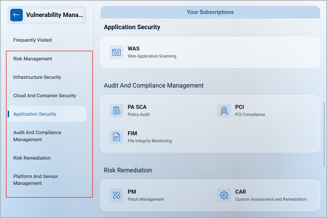Choose Audit And Compliance Management in sidebar

click(x=37, y=136)
